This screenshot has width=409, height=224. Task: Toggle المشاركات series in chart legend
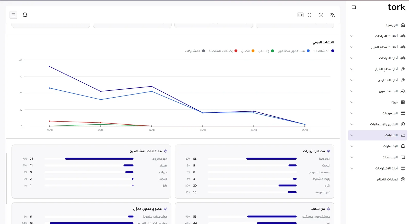point(195,51)
